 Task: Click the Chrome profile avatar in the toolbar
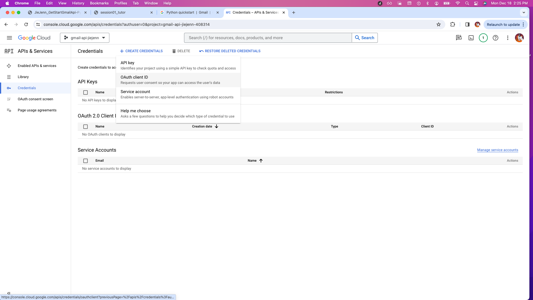477,24
